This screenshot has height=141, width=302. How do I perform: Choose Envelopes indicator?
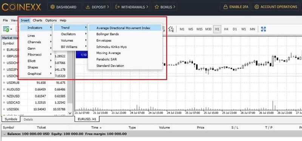click(125, 40)
